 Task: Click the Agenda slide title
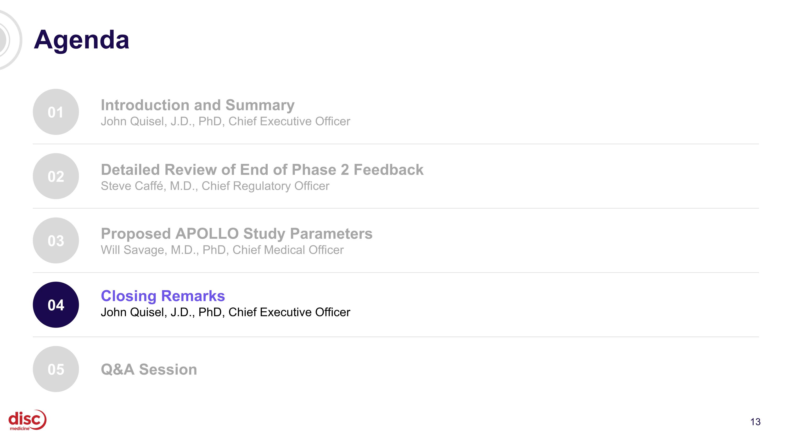coord(82,40)
